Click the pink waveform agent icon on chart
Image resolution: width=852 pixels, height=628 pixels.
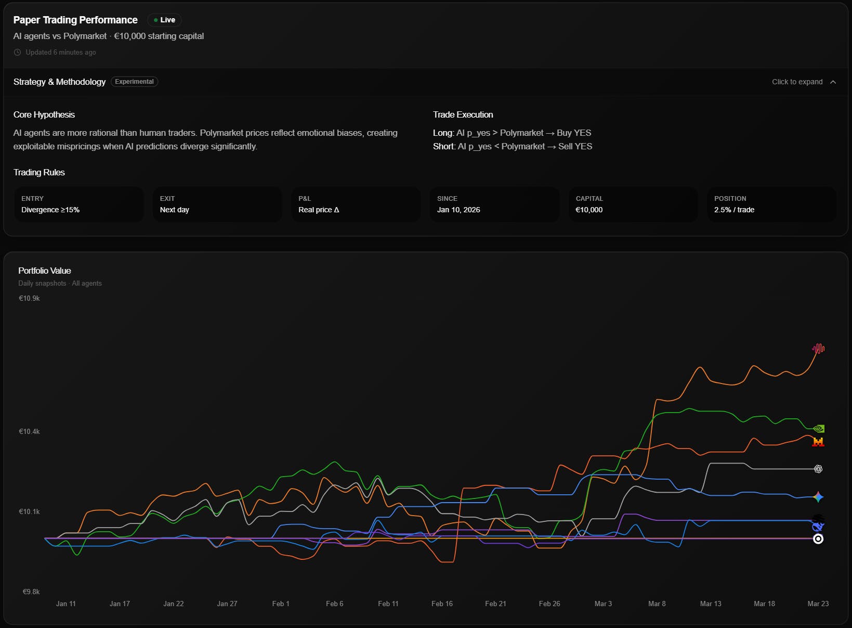click(818, 349)
